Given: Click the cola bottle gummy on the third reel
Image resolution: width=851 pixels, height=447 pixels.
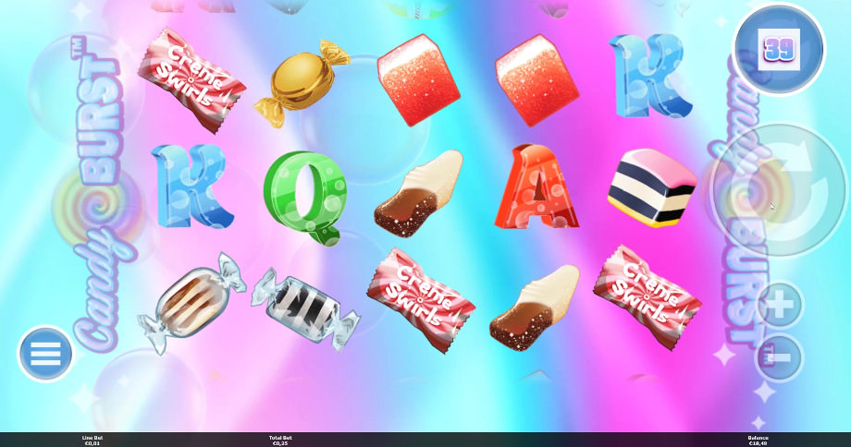Looking at the screenshot, I should [418, 193].
